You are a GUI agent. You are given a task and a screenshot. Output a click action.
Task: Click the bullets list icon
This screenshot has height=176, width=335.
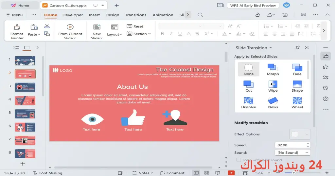(x=266, y=26)
